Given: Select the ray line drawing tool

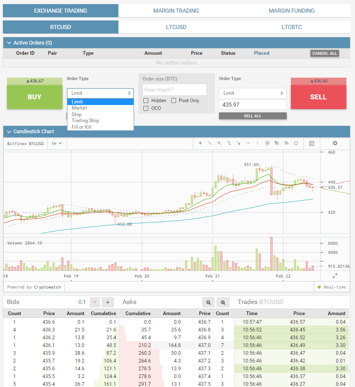Looking at the screenshot, I should [219, 143].
